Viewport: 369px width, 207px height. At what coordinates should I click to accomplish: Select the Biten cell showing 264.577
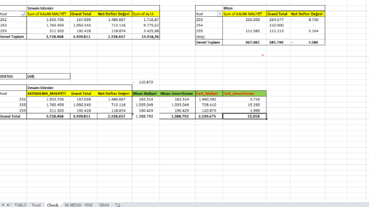coord(278,19)
